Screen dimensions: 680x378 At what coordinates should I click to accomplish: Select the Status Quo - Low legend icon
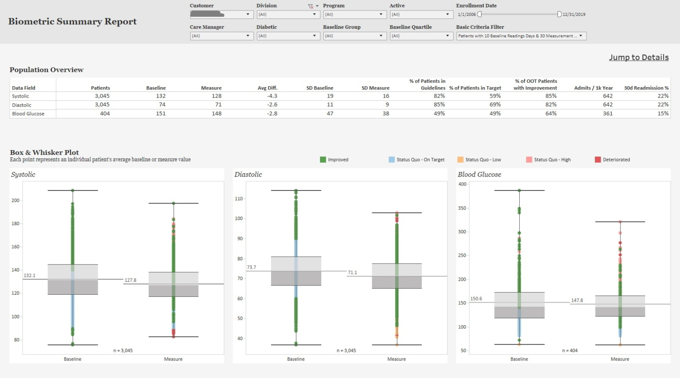(460, 159)
